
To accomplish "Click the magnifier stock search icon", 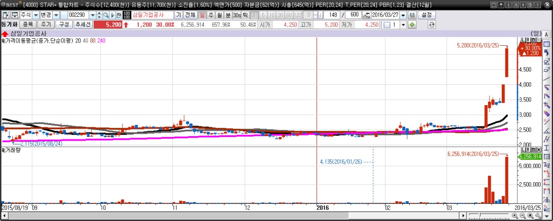I will point(106,15).
